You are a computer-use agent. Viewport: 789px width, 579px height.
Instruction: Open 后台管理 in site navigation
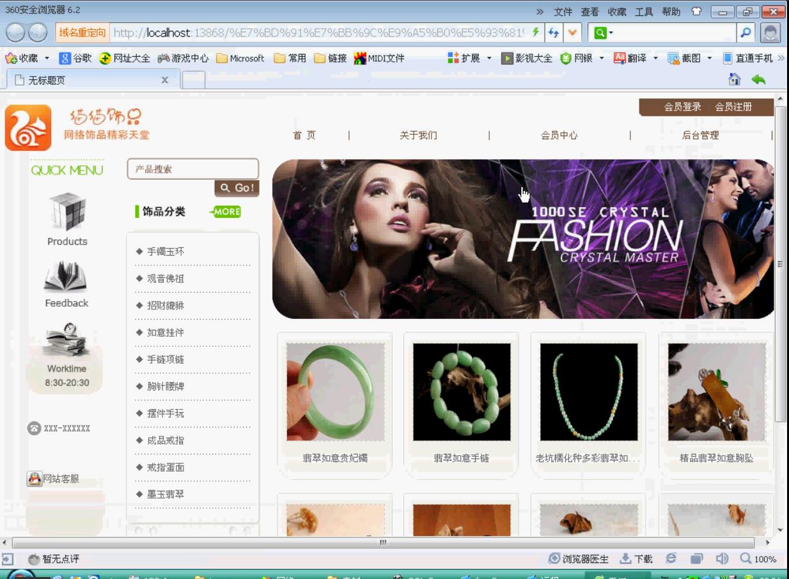click(x=700, y=135)
